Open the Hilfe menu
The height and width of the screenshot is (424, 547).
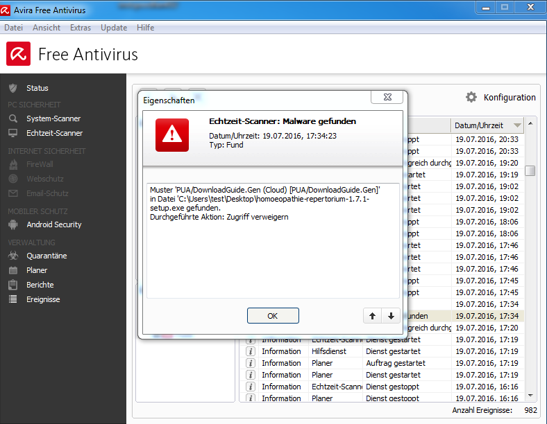[146, 28]
